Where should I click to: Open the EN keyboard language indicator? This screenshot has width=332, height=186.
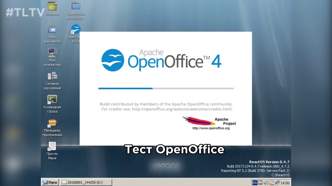[254, 183]
